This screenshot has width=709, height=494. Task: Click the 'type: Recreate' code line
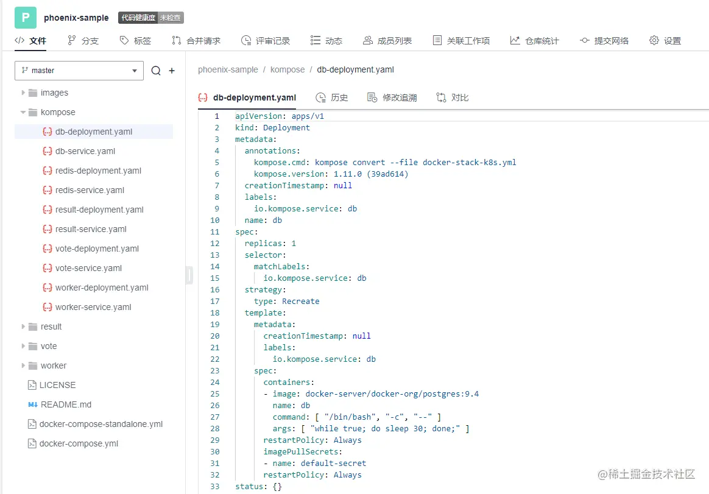[287, 302]
